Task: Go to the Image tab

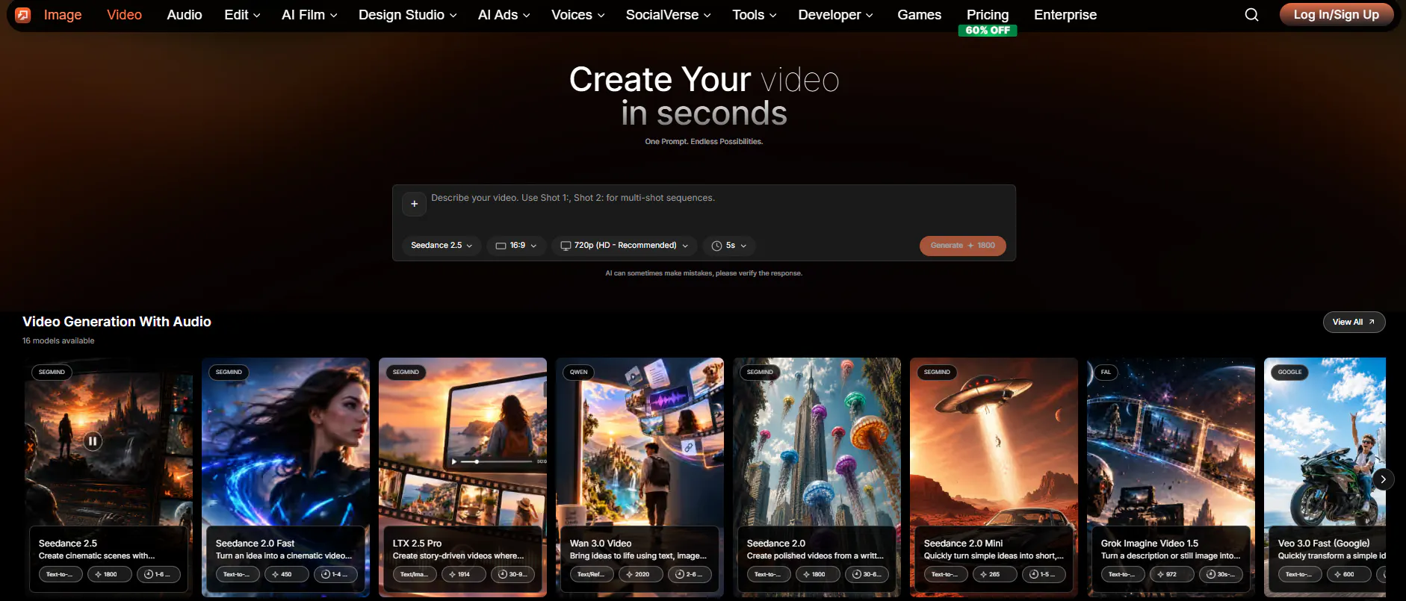Action: 63,15
